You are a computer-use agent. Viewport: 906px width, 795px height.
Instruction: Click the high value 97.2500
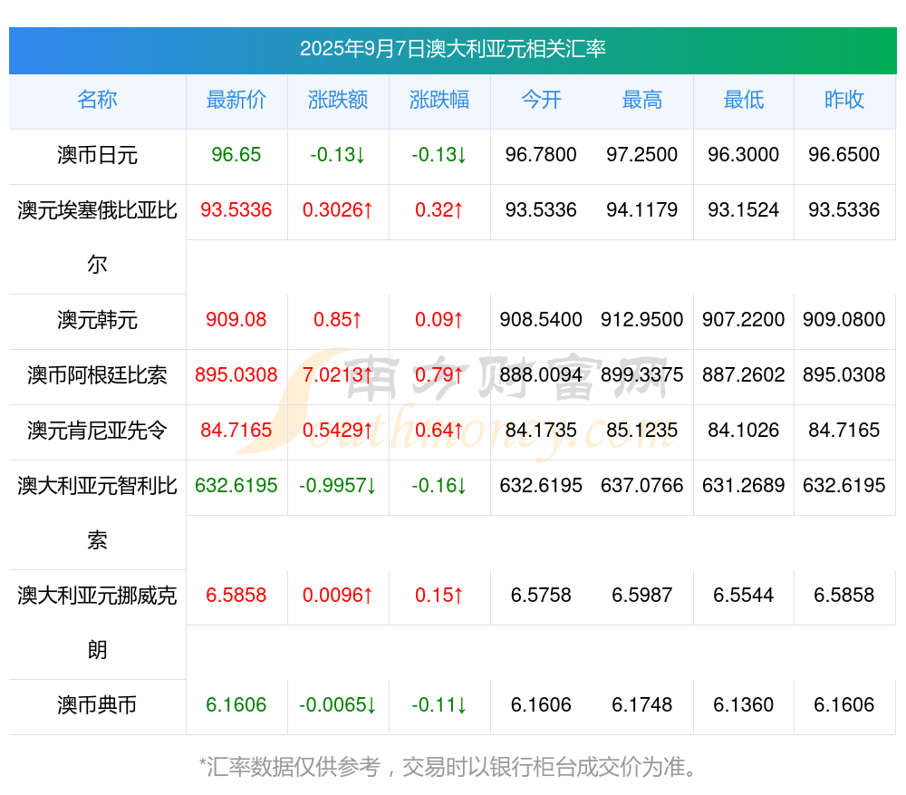pos(642,155)
